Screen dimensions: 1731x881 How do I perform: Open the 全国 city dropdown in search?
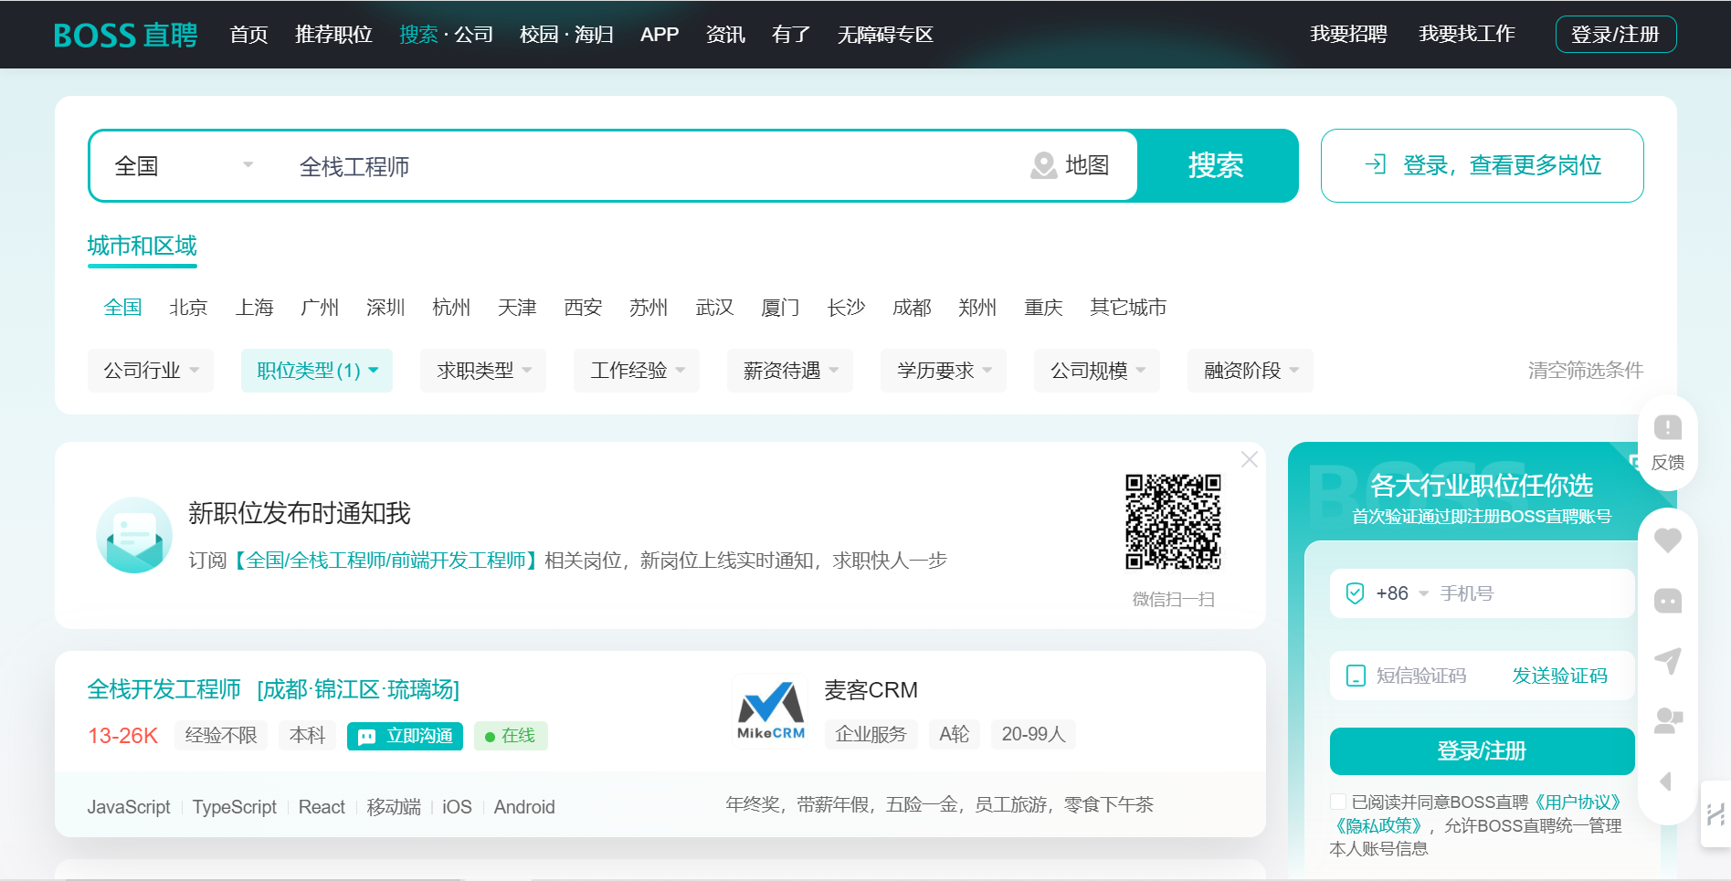pyautogui.click(x=183, y=165)
